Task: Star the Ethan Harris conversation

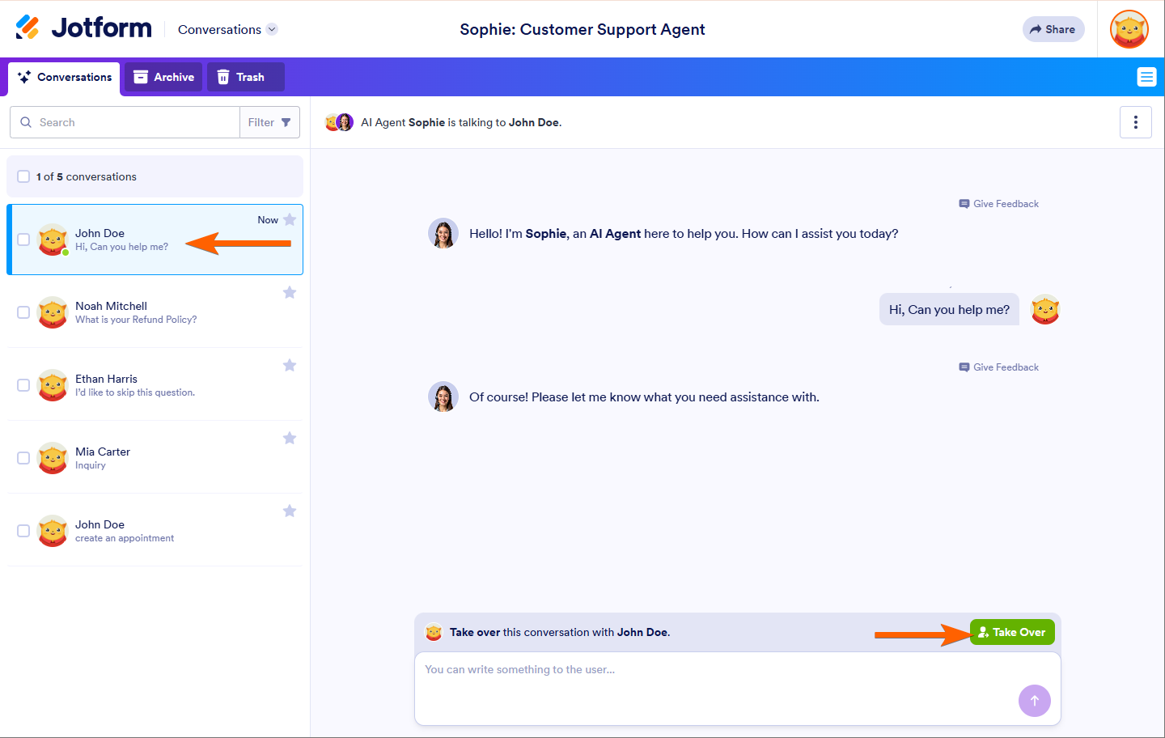Action: (290, 365)
